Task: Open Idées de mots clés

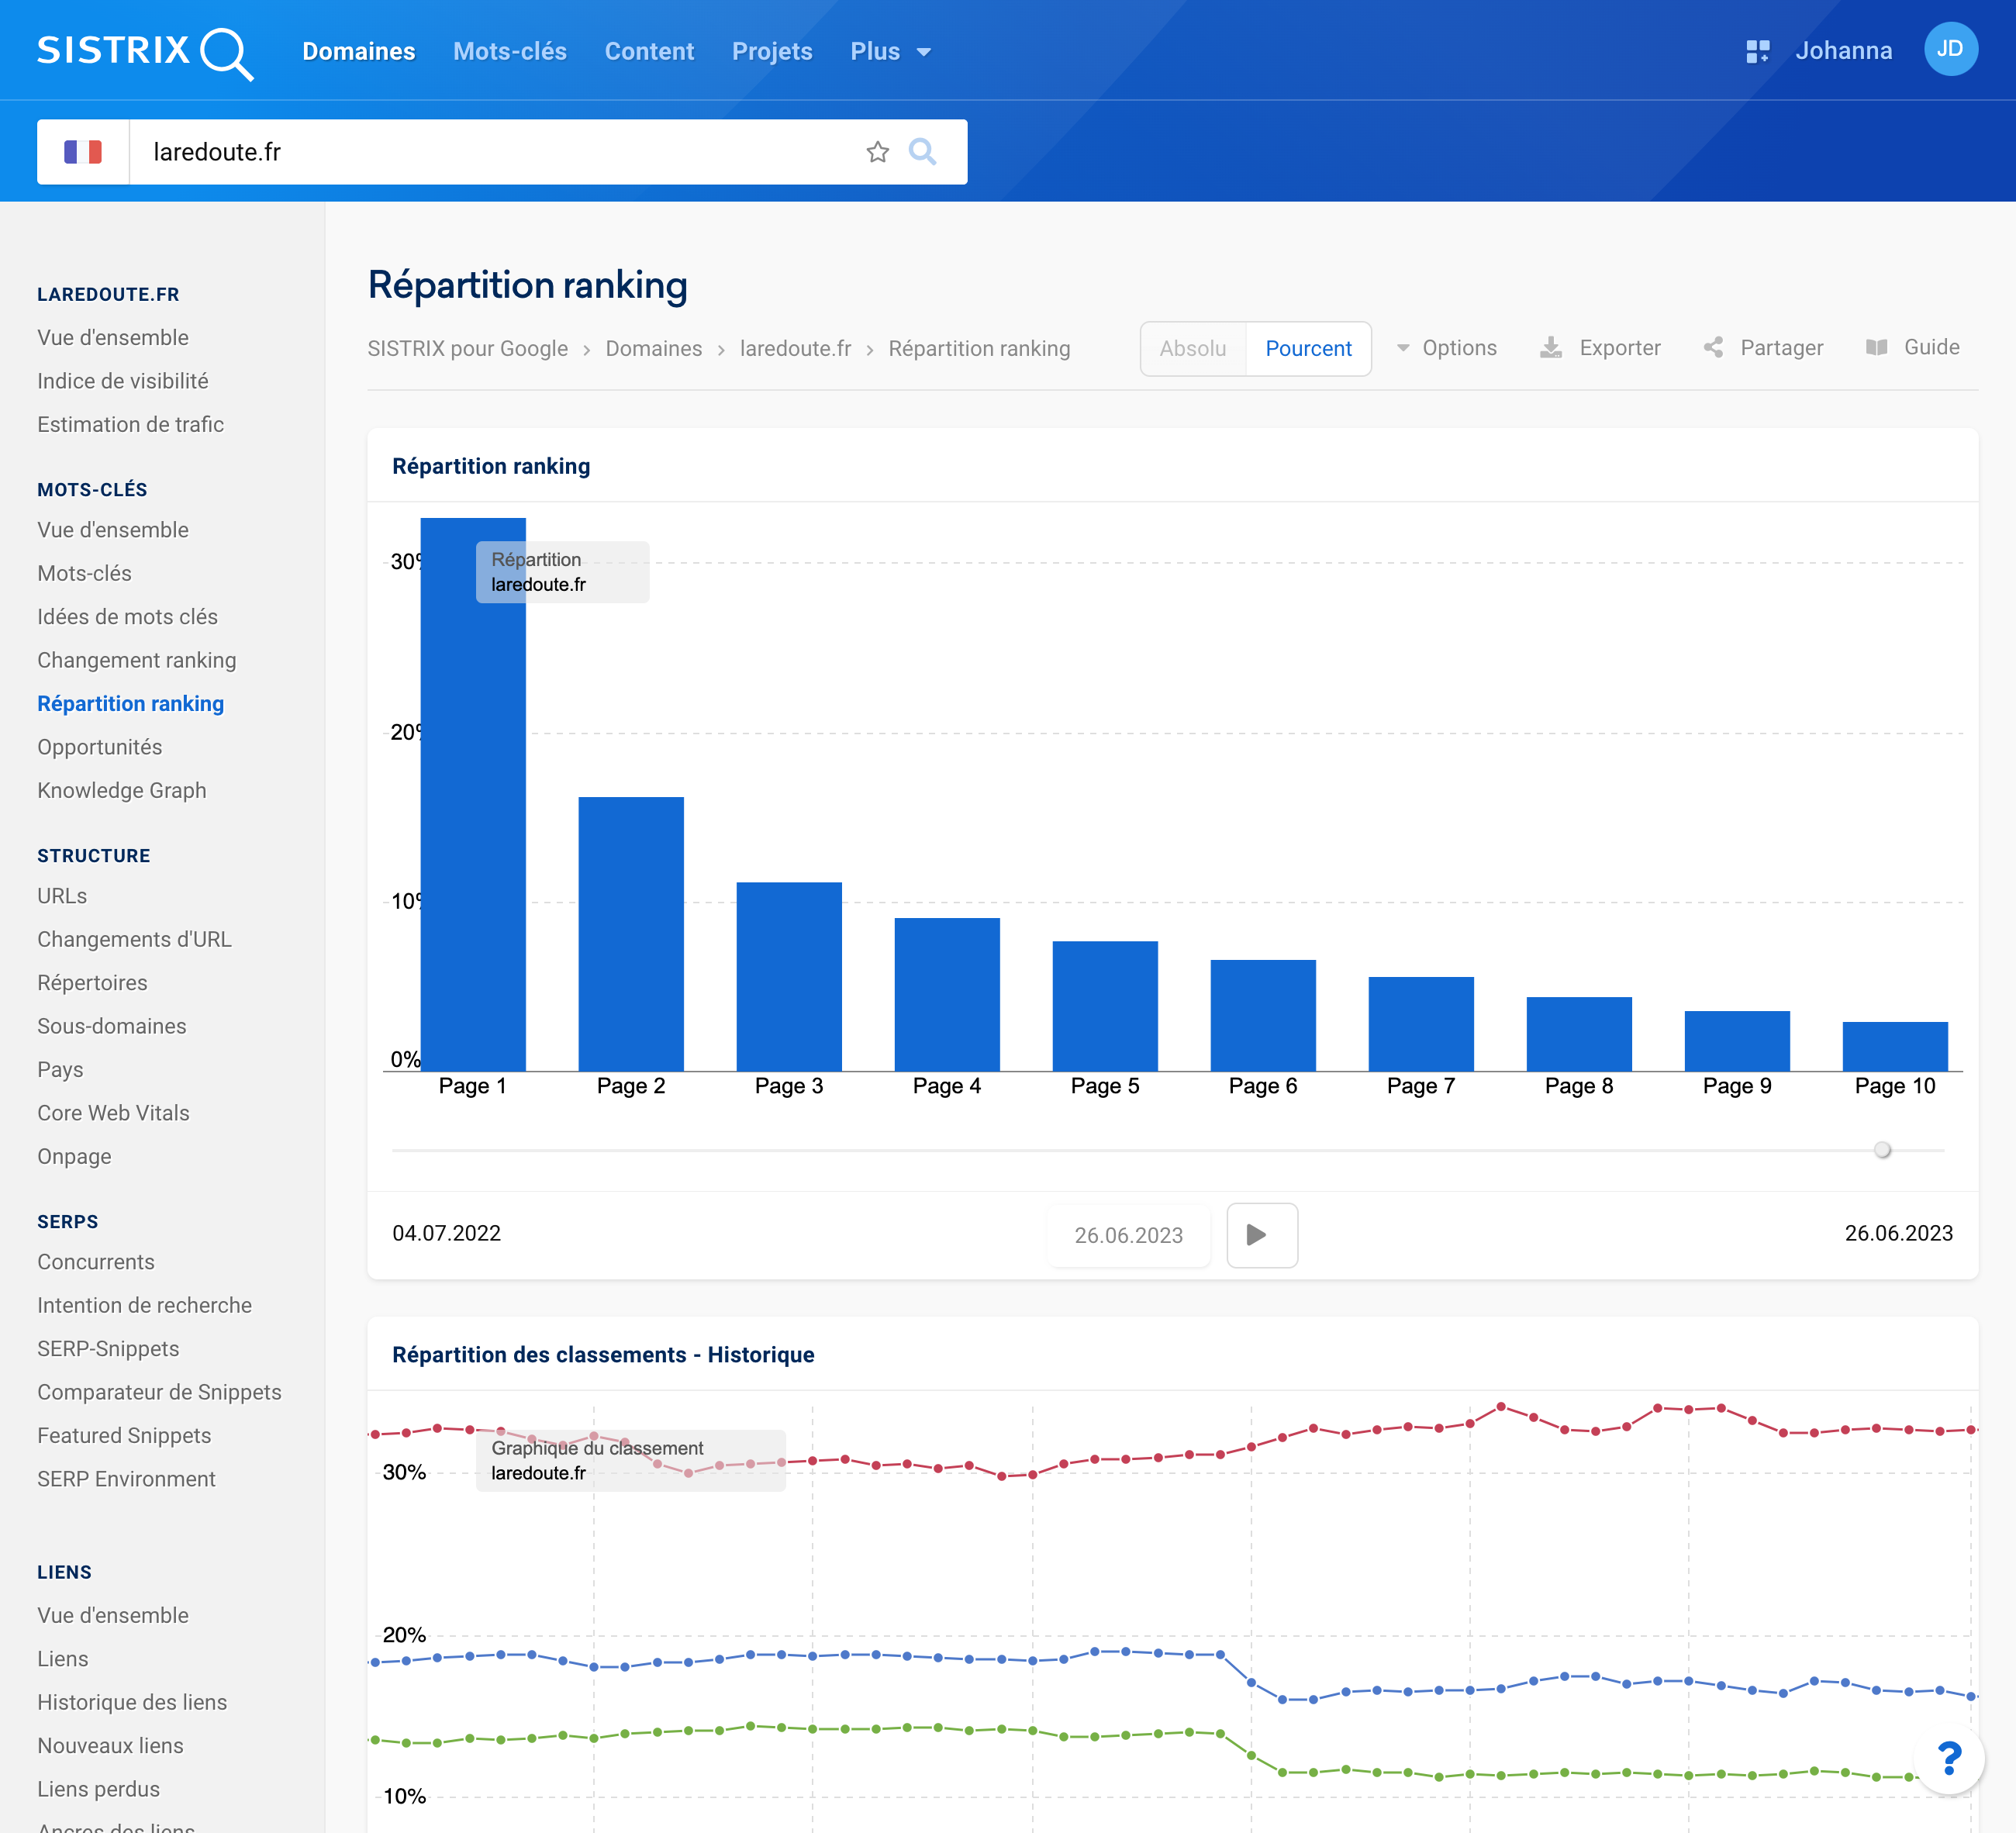Action: pos(127,617)
